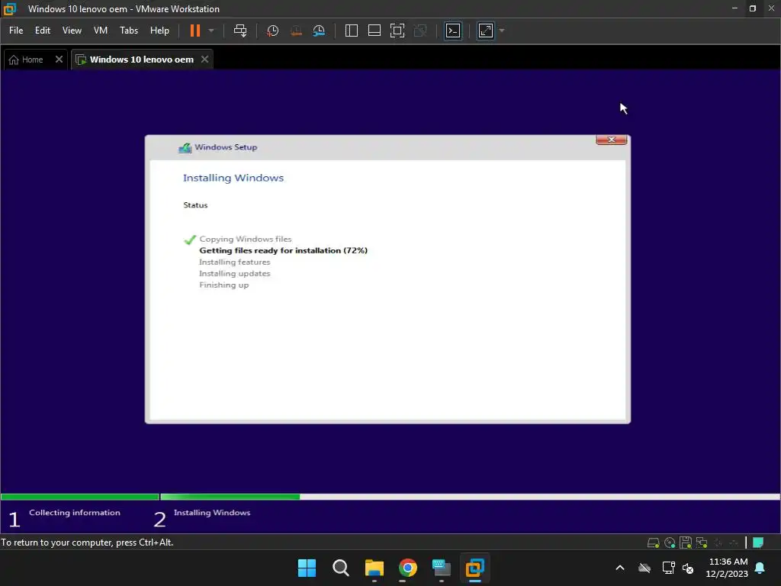Click the floppy drive status icon
The width and height of the screenshot is (781, 586).
click(x=686, y=543)
